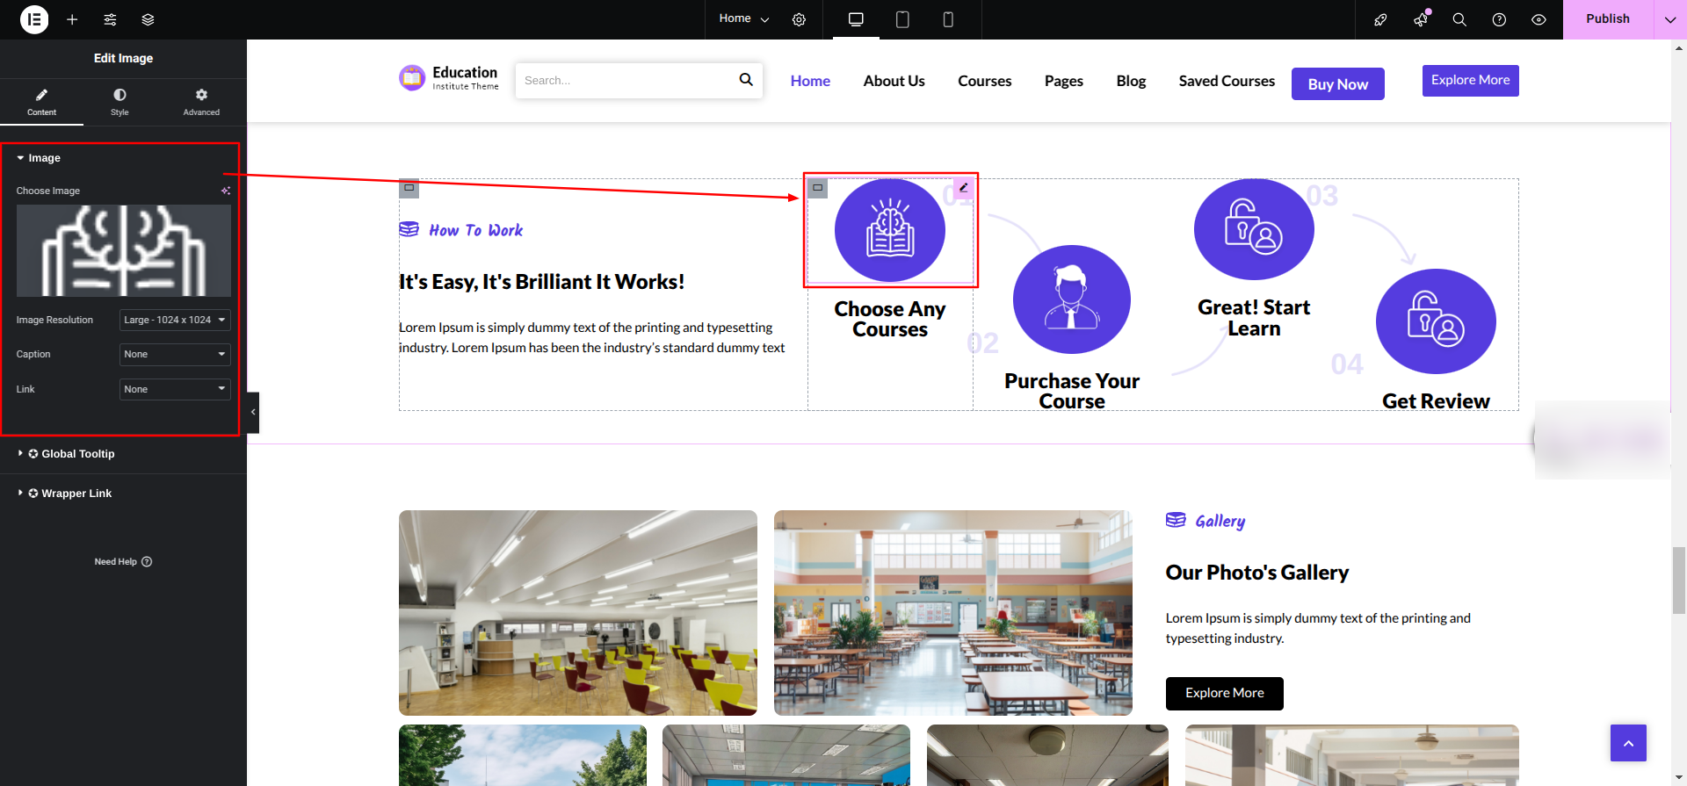Click the Buy Now button
This screenshot has height=786, width=1687.
coord(1337,84)
